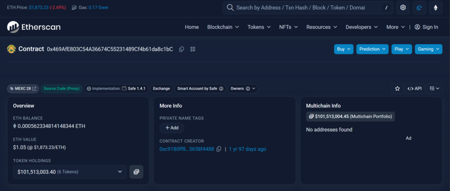450x191 pixels.
Task: Open Resources menu
Action: (322, 27)
